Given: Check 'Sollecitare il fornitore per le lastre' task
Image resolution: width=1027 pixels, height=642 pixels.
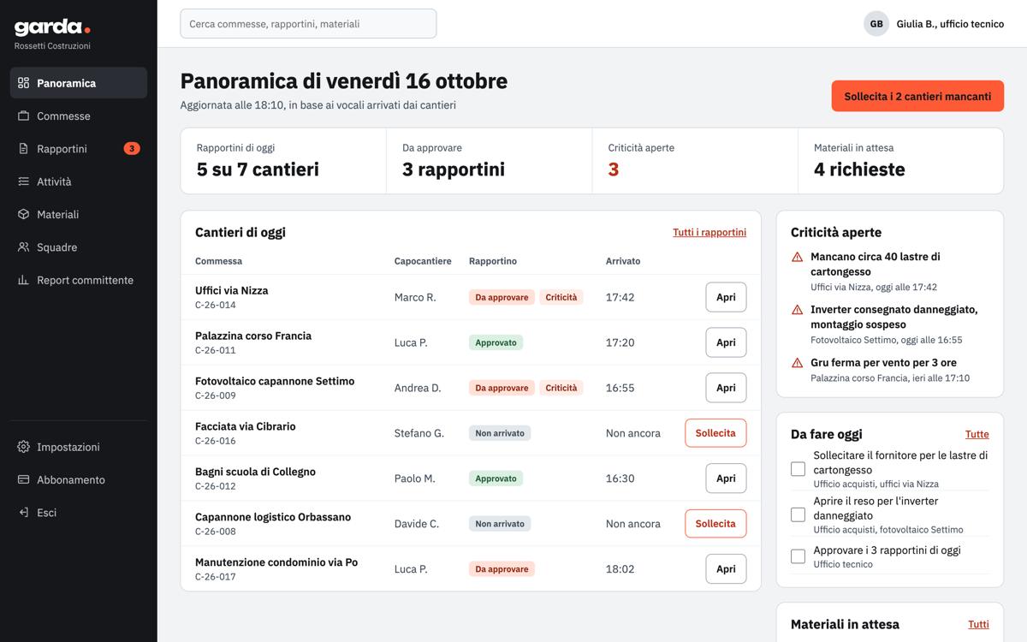Looking at the screenshot, I should (x=798, y=469).
